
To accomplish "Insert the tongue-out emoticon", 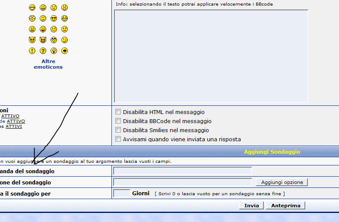I will tap(43, 29).
